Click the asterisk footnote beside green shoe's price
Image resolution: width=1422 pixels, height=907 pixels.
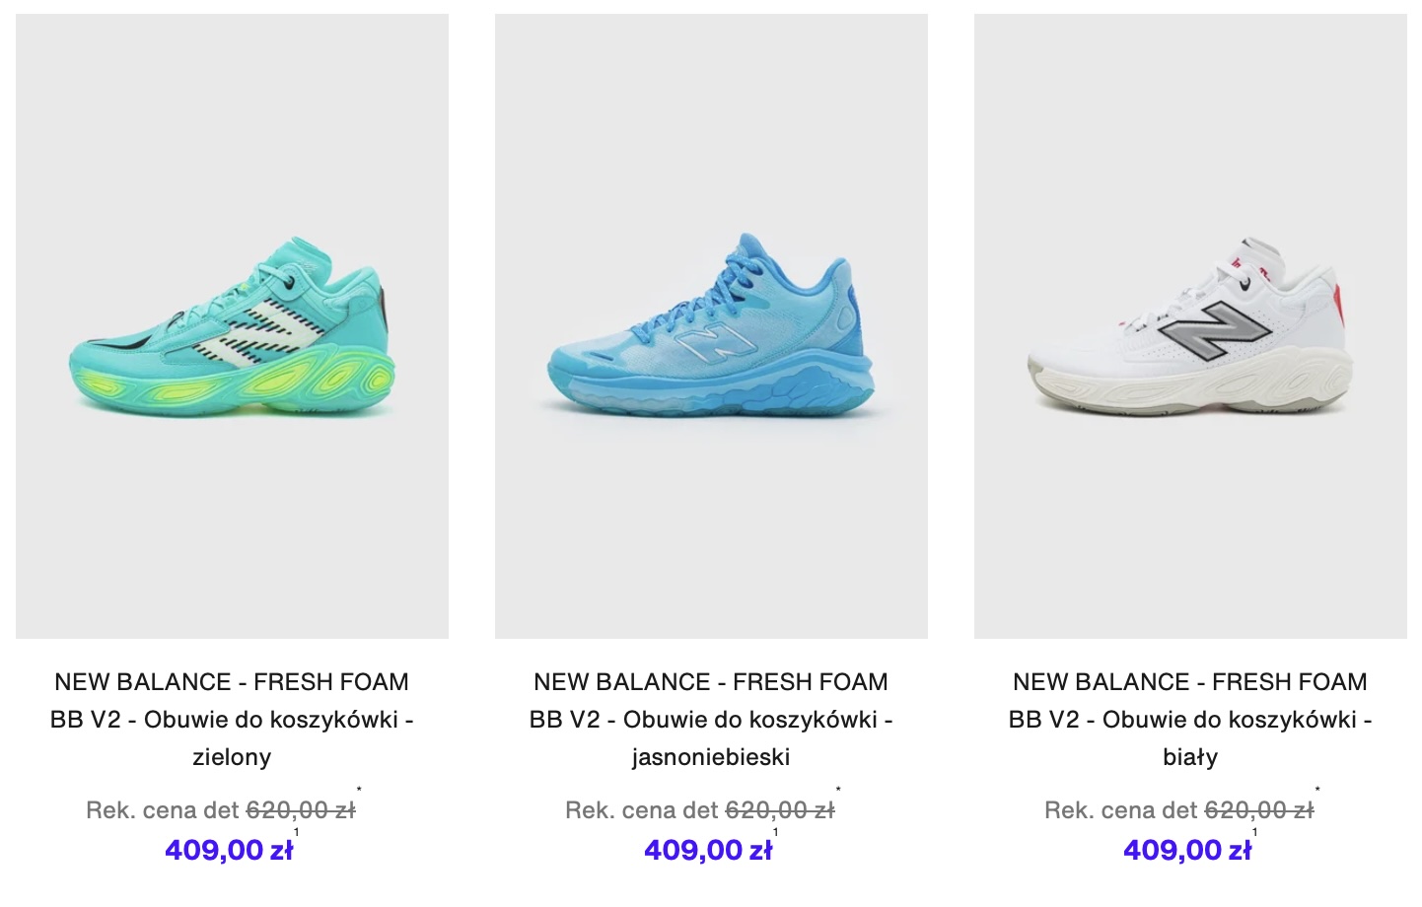359,790
